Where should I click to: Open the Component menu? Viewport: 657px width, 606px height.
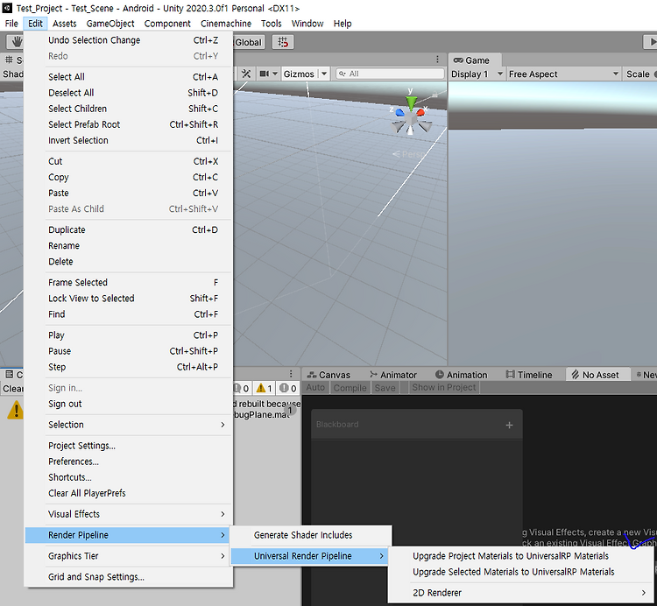pyautogui.click(x=167, y=24)
